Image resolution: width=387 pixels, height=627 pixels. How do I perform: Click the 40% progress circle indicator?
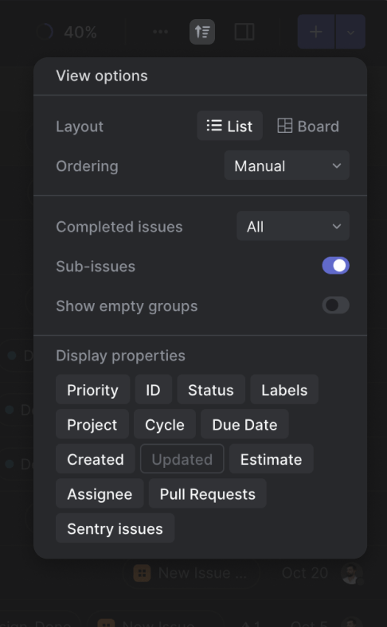pyautogui.click(x=45, y=32)
